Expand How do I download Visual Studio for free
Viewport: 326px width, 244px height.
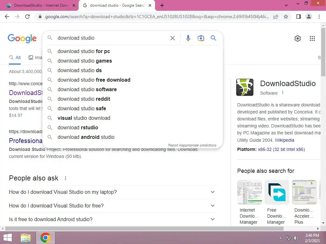(x=112, y=206)
